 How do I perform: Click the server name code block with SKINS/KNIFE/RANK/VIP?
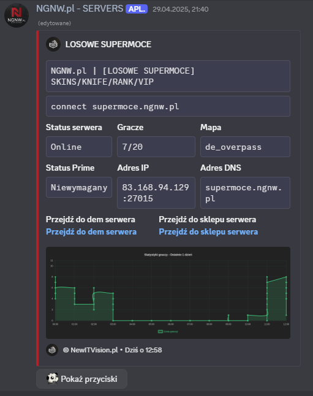(x=168, y=76)
